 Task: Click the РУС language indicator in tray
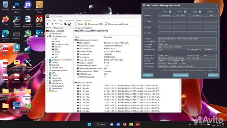coord(195,125)
